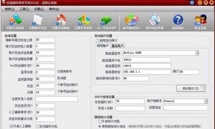Click 路由器密码 field

[x=147, y=66]
